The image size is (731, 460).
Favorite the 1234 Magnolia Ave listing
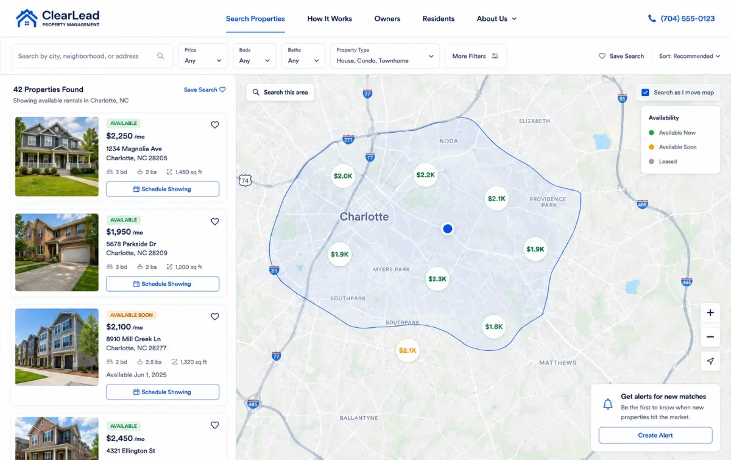(x=214, y=125)
